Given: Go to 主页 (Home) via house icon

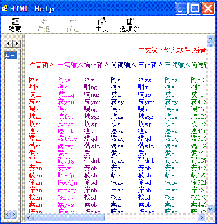Looking at the screenshot, I should point(102,21).
